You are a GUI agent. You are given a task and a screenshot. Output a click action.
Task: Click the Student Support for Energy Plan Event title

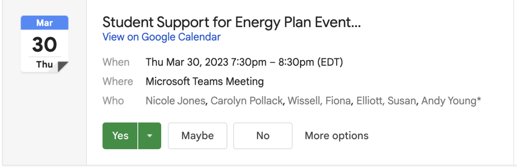231,22
